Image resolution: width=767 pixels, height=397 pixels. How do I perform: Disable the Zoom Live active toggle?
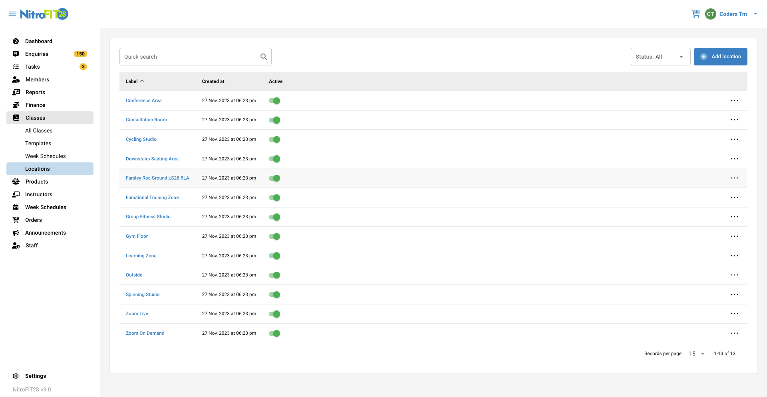274,314
